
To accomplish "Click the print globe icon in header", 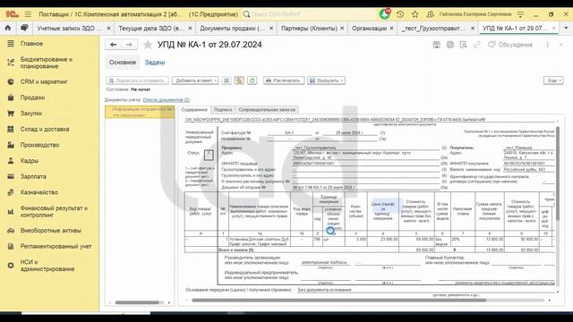I will [449, 45].
